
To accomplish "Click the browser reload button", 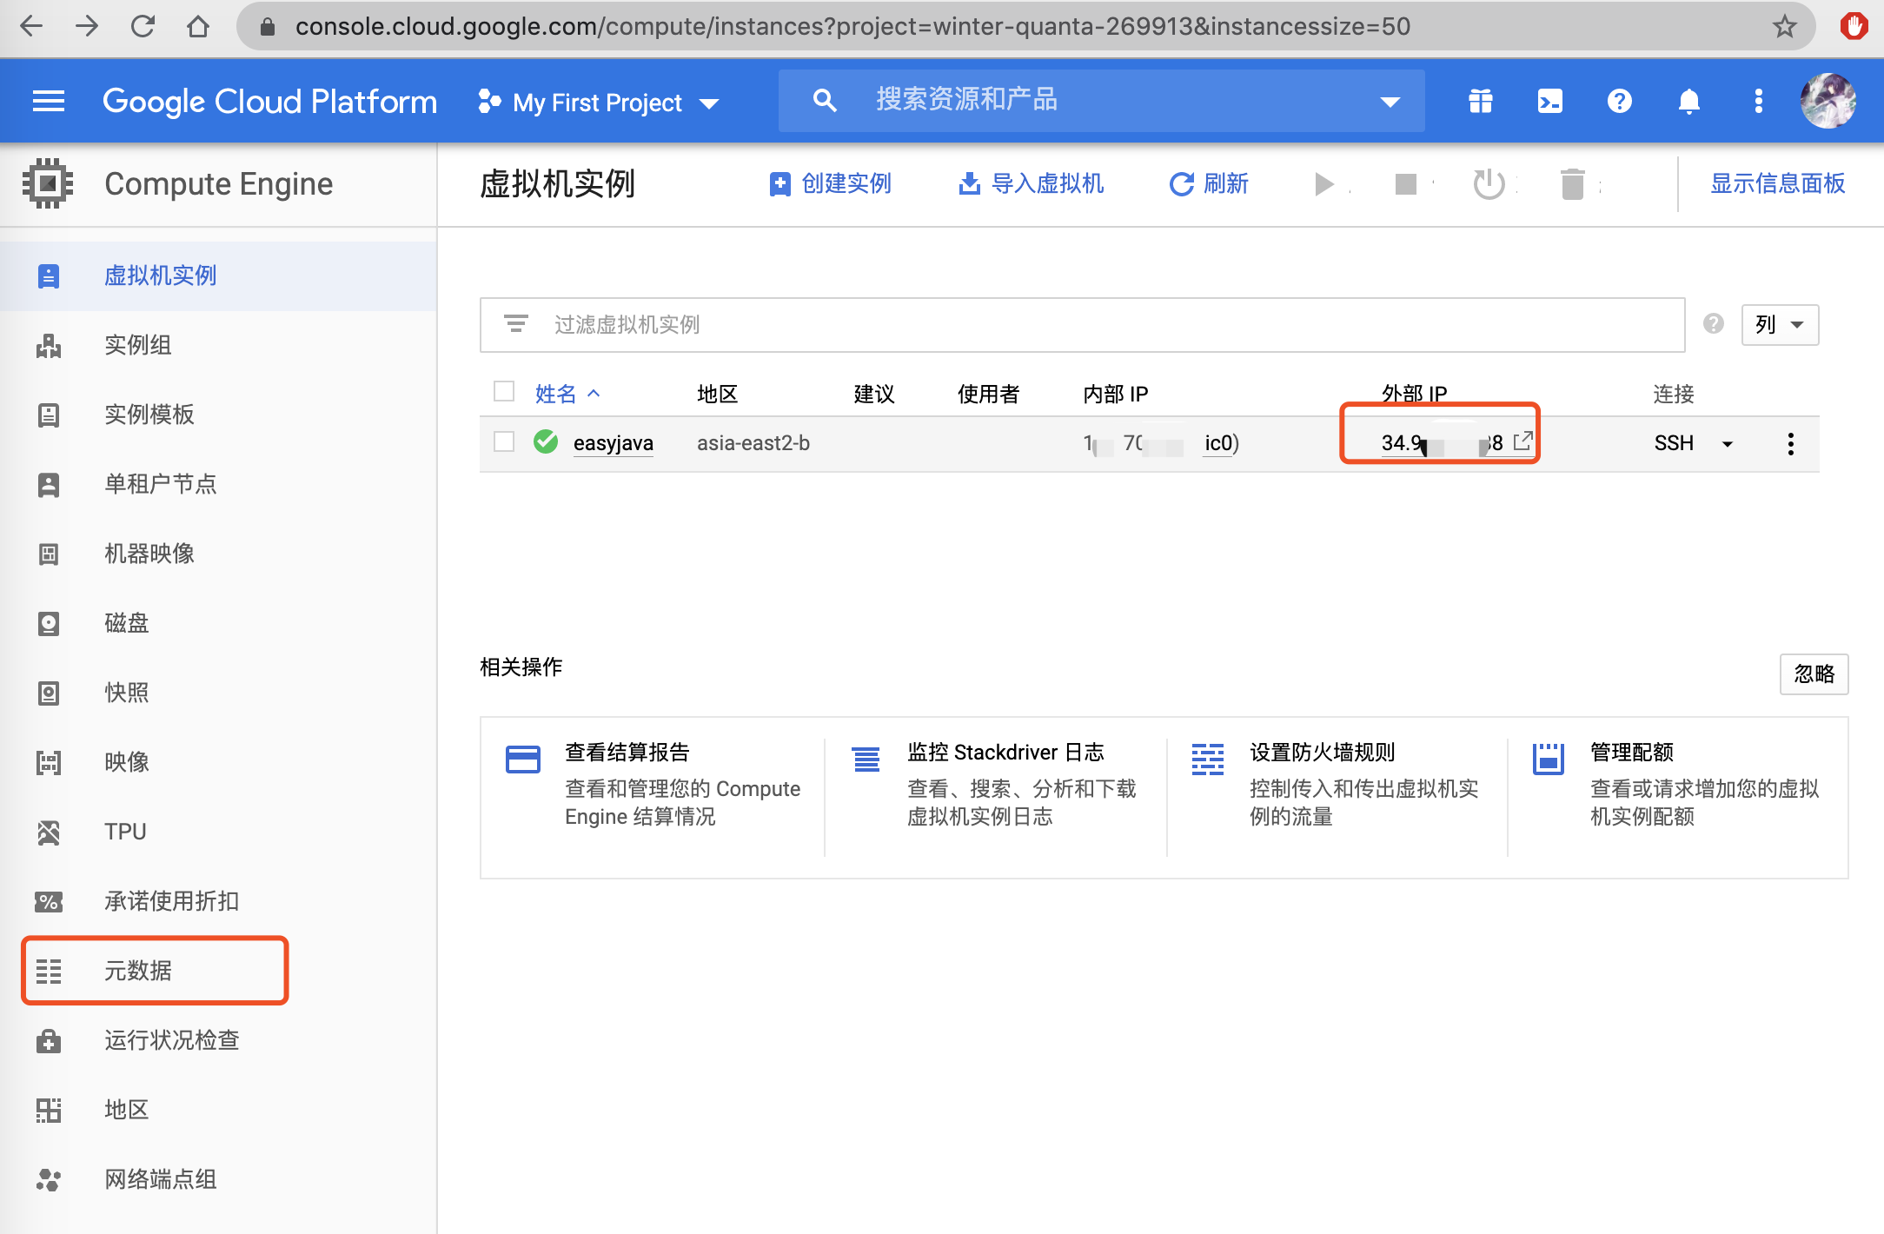I will pos(143,26).
